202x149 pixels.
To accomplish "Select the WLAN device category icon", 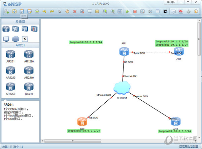I will [25, 29].
